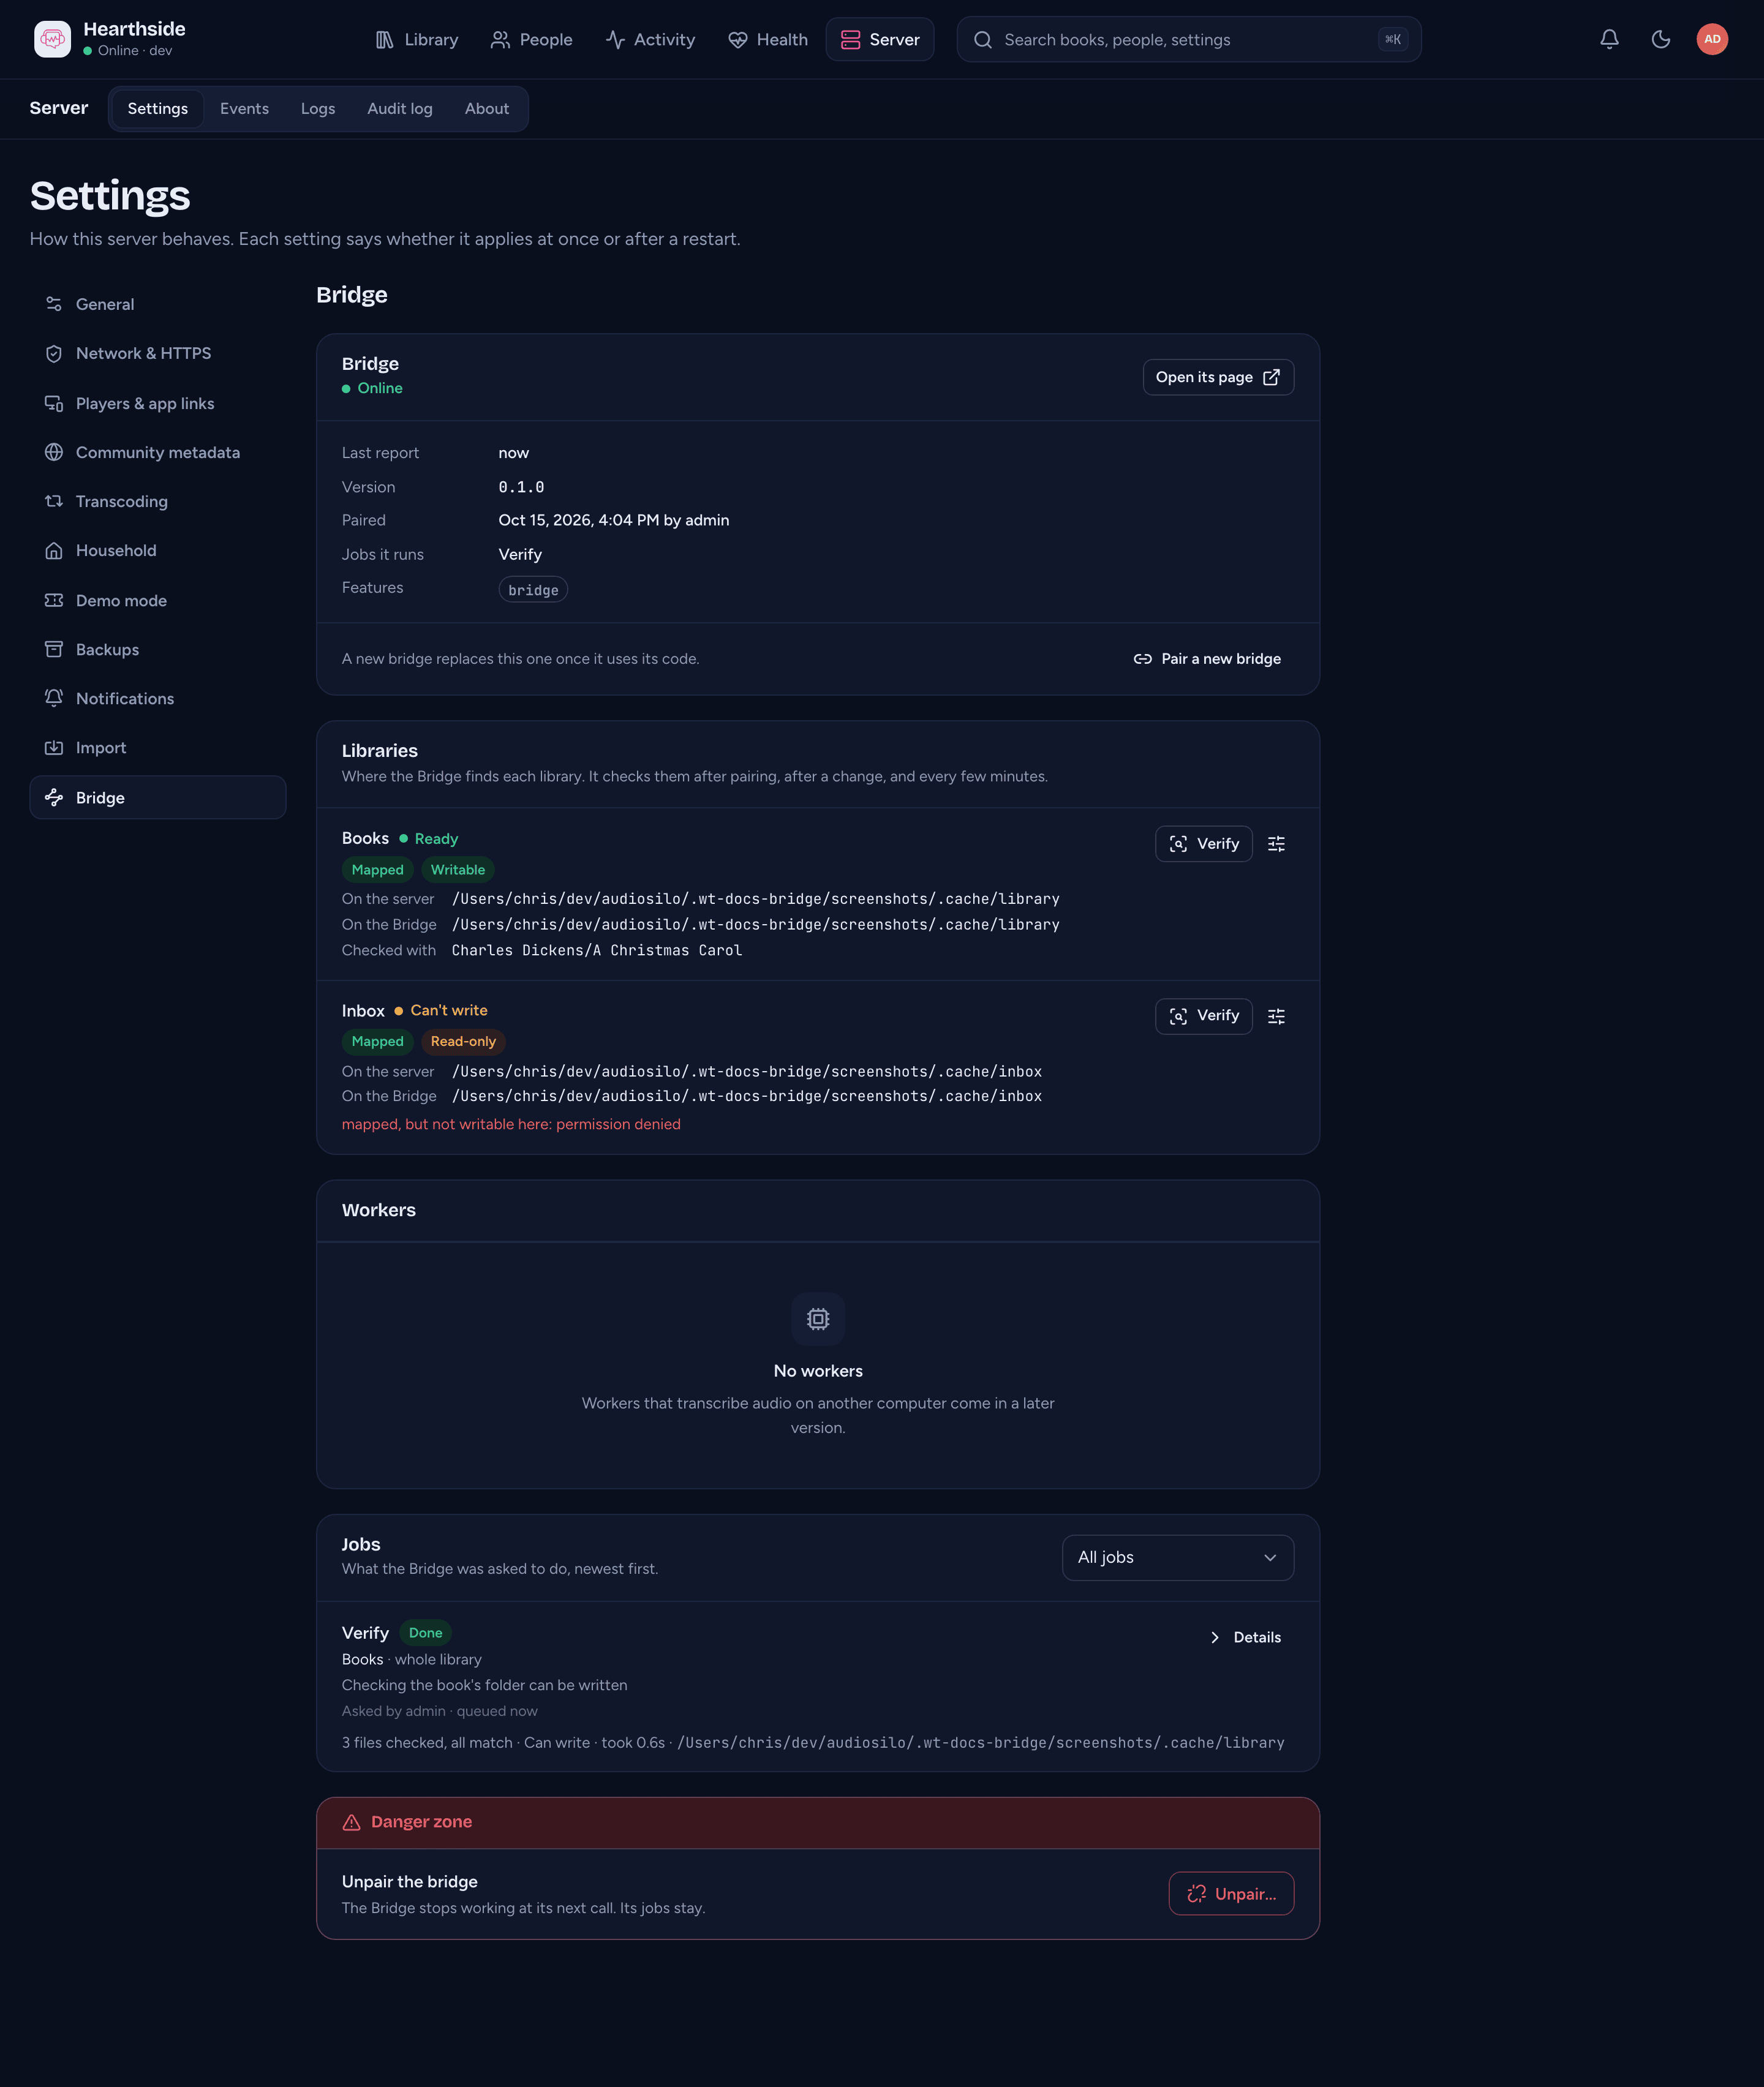Open Household settings
The height and width of the screenshot is (2087, 1764).
(x=158, y=550)
